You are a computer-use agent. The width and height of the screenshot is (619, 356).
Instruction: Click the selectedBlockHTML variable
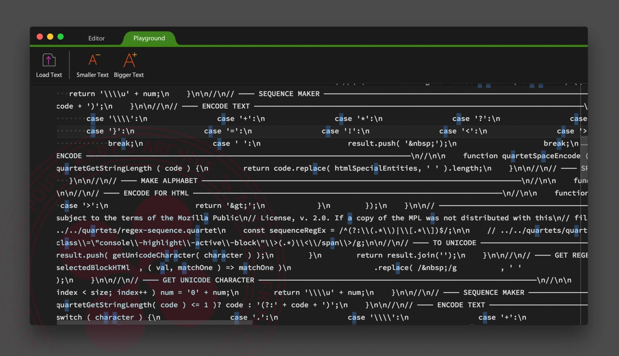tap(93, 268)
